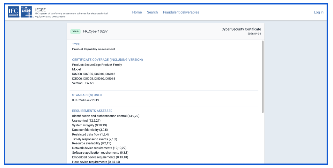The width and height of the screenshot is (333, 168).
Task: Click the Data confidentiality row
Action: [x=90, y=130]
